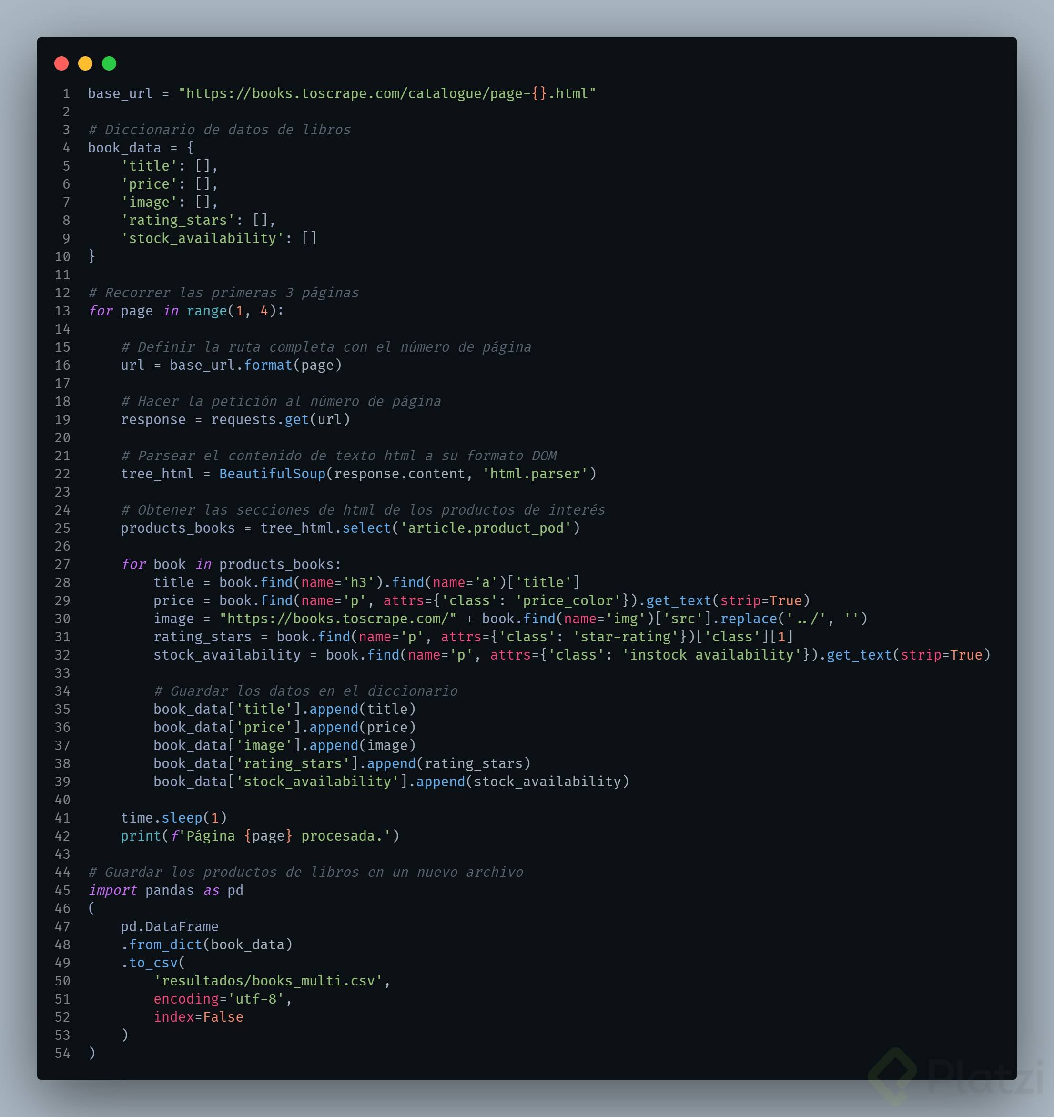Click the BeautifulSoup call on line 22
Viewport: 1054px width, 1117px height.
pos(272,474)
